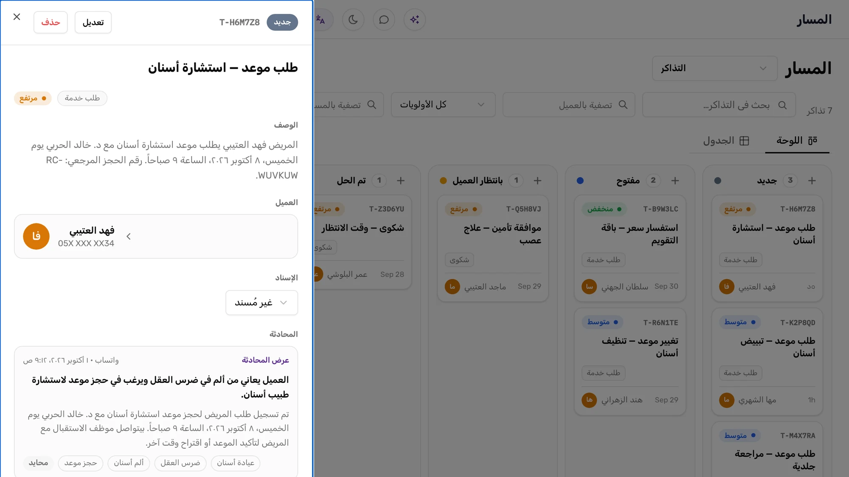Click مها الشهري avatar on card
Viewport: 849px width, 477px height.
click(x=726, y=400)
